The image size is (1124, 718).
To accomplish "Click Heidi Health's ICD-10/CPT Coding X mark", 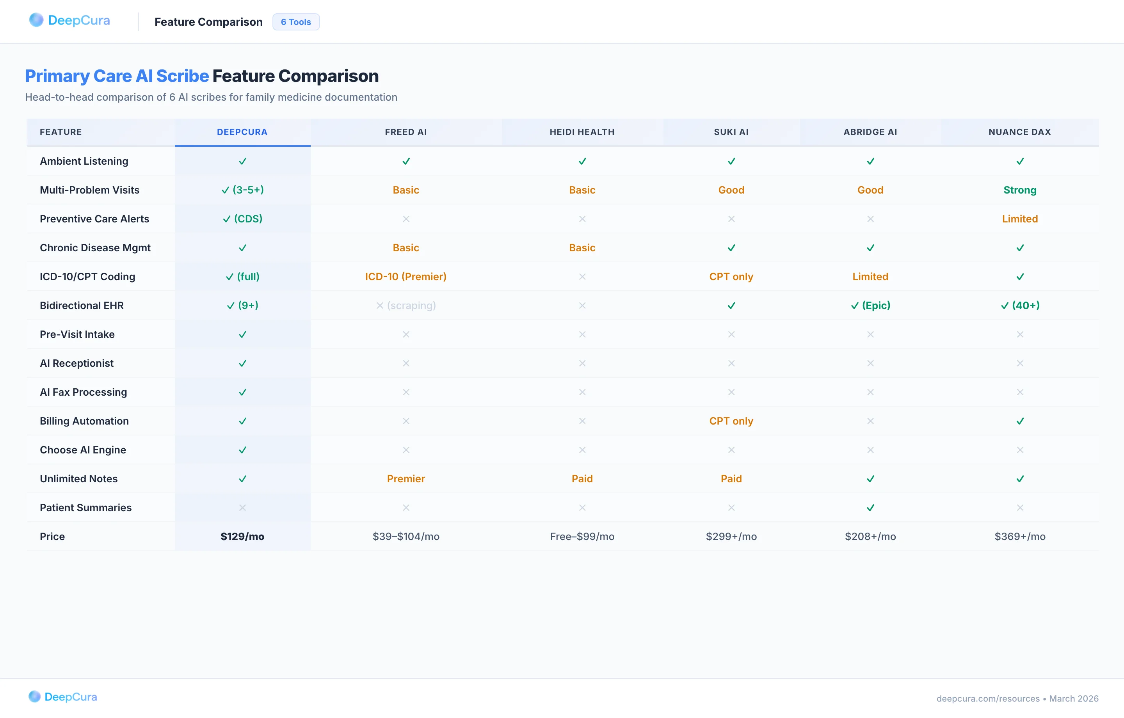I will pos(582,276).
